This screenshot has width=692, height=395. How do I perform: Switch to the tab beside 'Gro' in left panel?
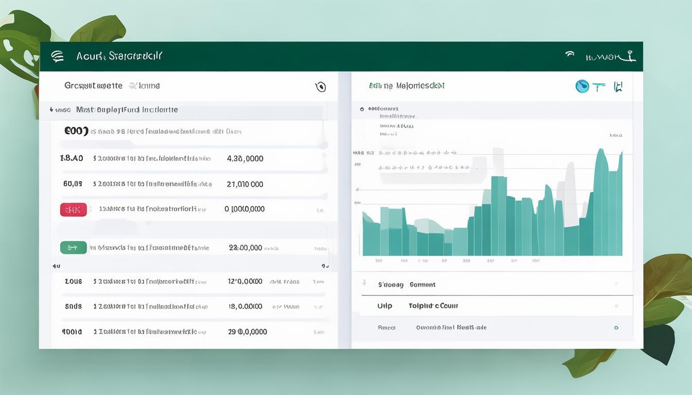(x=144, y=86)
